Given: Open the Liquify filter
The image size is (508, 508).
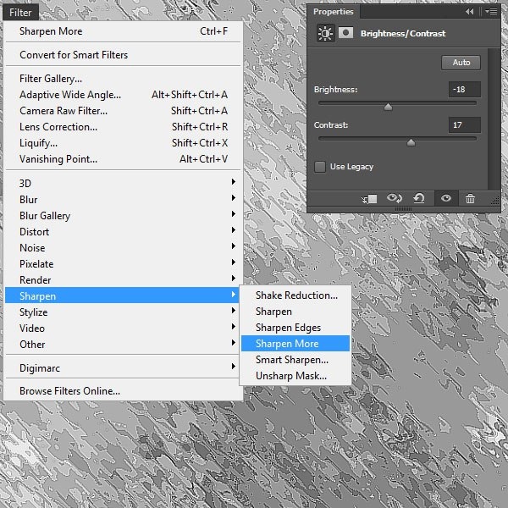Looking at the screenshot, I should coord(123,143).
